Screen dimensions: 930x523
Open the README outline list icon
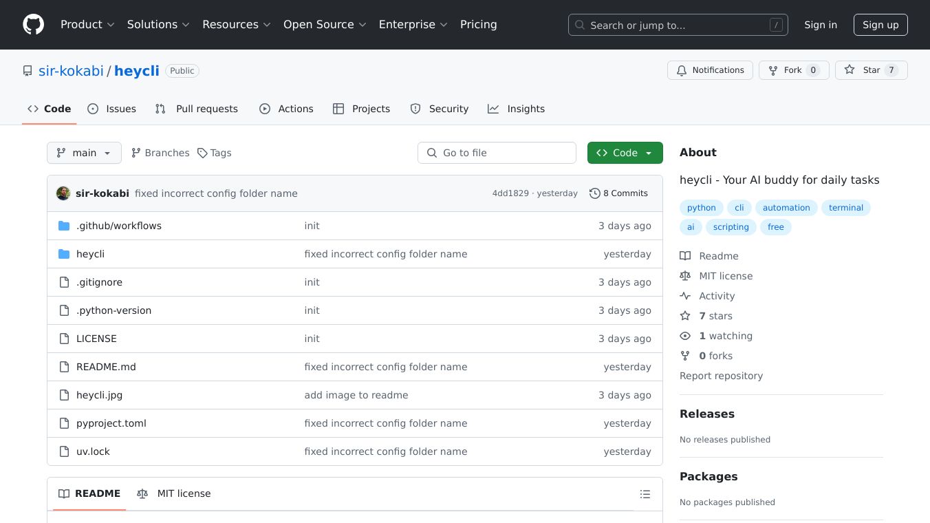pyautogui.click(x=645, y=494)
